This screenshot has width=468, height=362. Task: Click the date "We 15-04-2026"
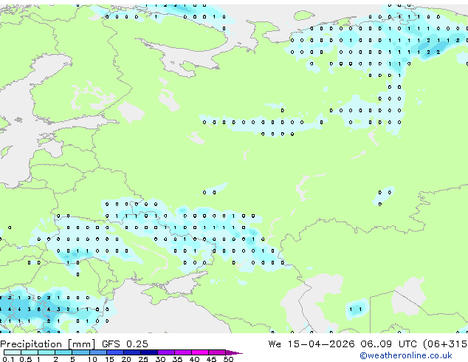pos(312,344)
